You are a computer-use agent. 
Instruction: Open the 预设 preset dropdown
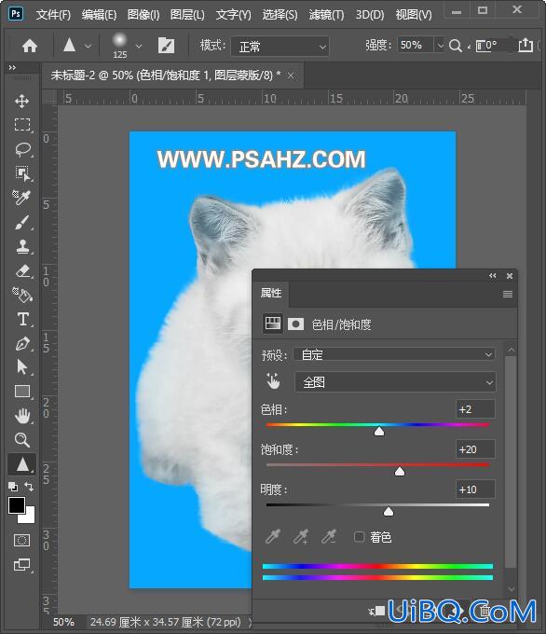395,354
